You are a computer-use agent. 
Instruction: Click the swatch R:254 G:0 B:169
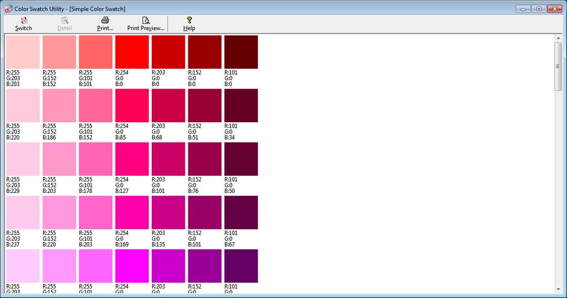132,212
